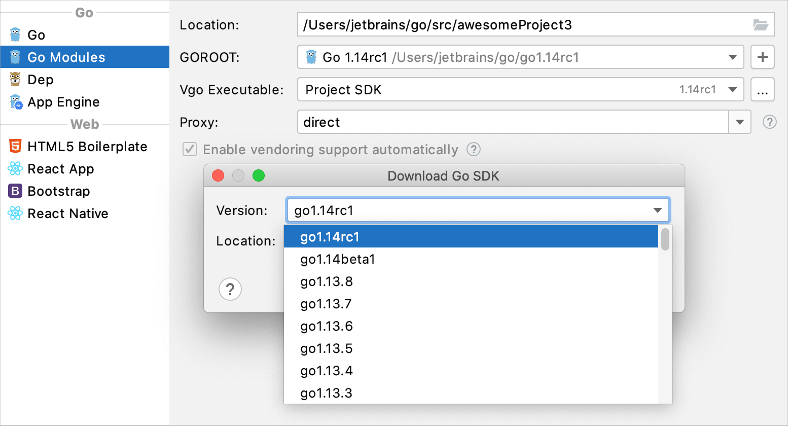Select HTML5 Boilerplate project type

tap(85, 147)
